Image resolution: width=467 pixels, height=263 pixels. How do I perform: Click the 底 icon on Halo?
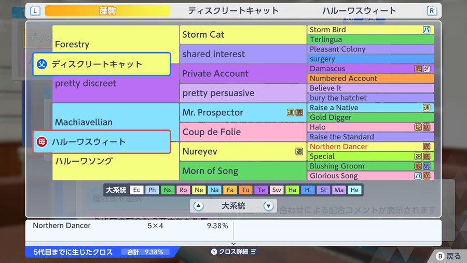427,127
